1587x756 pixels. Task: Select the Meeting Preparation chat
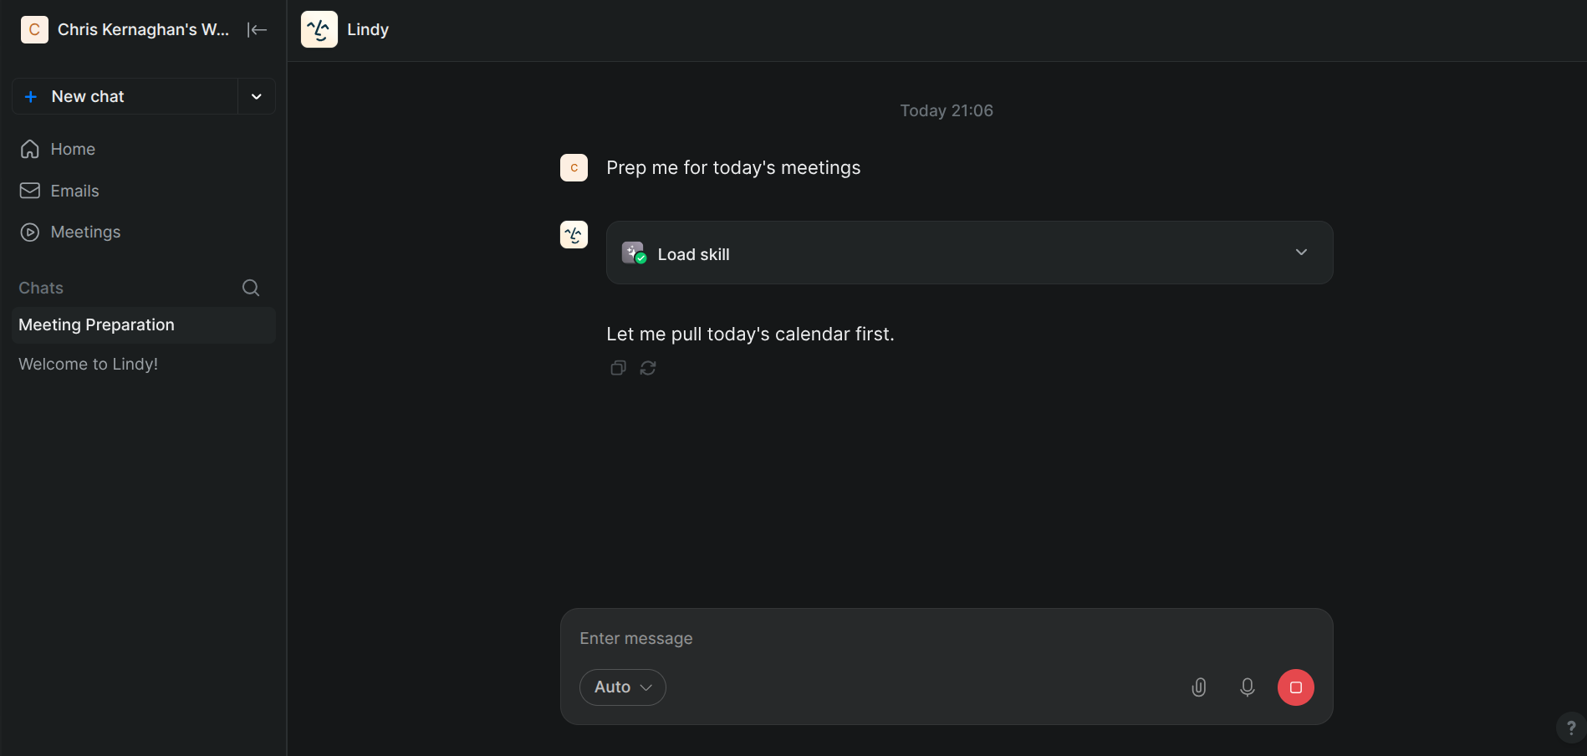pos(97,325)
